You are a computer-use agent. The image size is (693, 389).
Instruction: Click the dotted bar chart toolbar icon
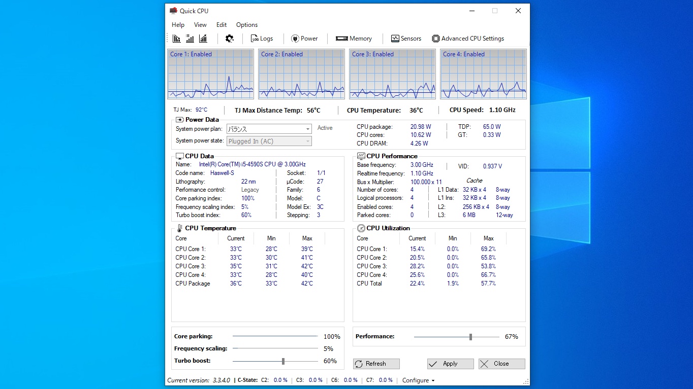coord(190,39)
